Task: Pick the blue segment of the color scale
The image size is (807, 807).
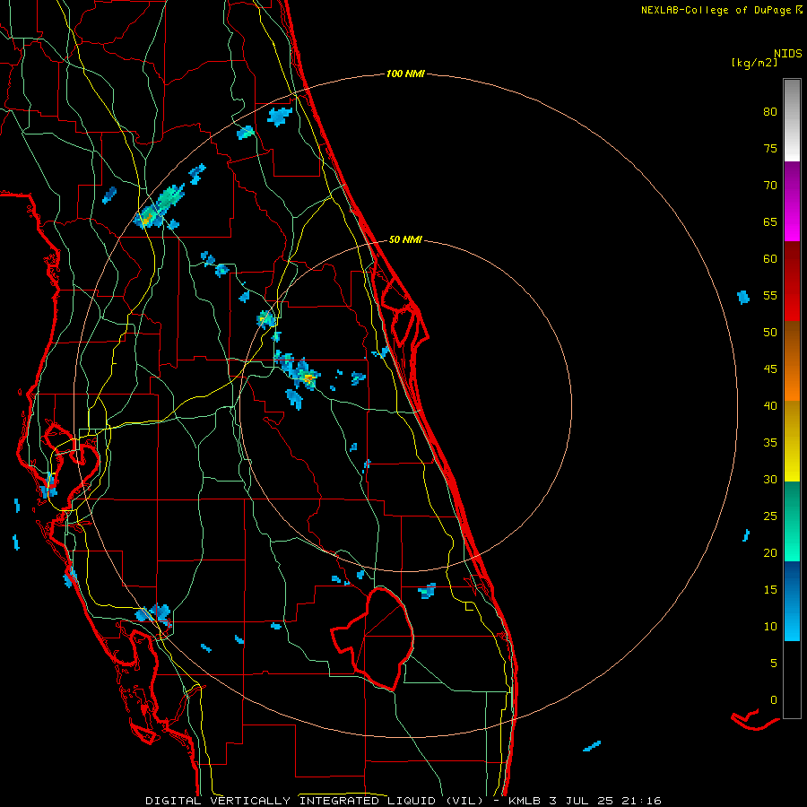Action: point(792,601)
